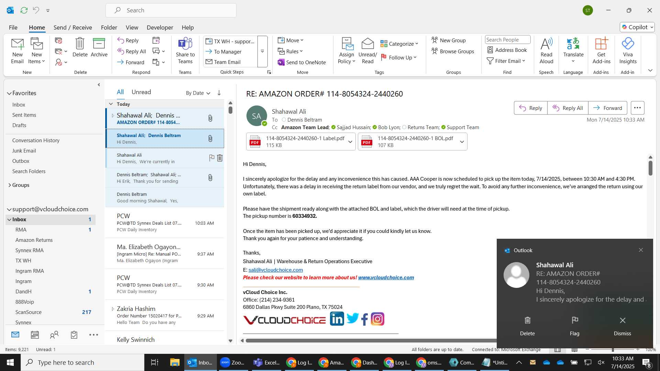Click the top Search box
Viewport: 660px width, 371px height.
(x=171, y=10)
